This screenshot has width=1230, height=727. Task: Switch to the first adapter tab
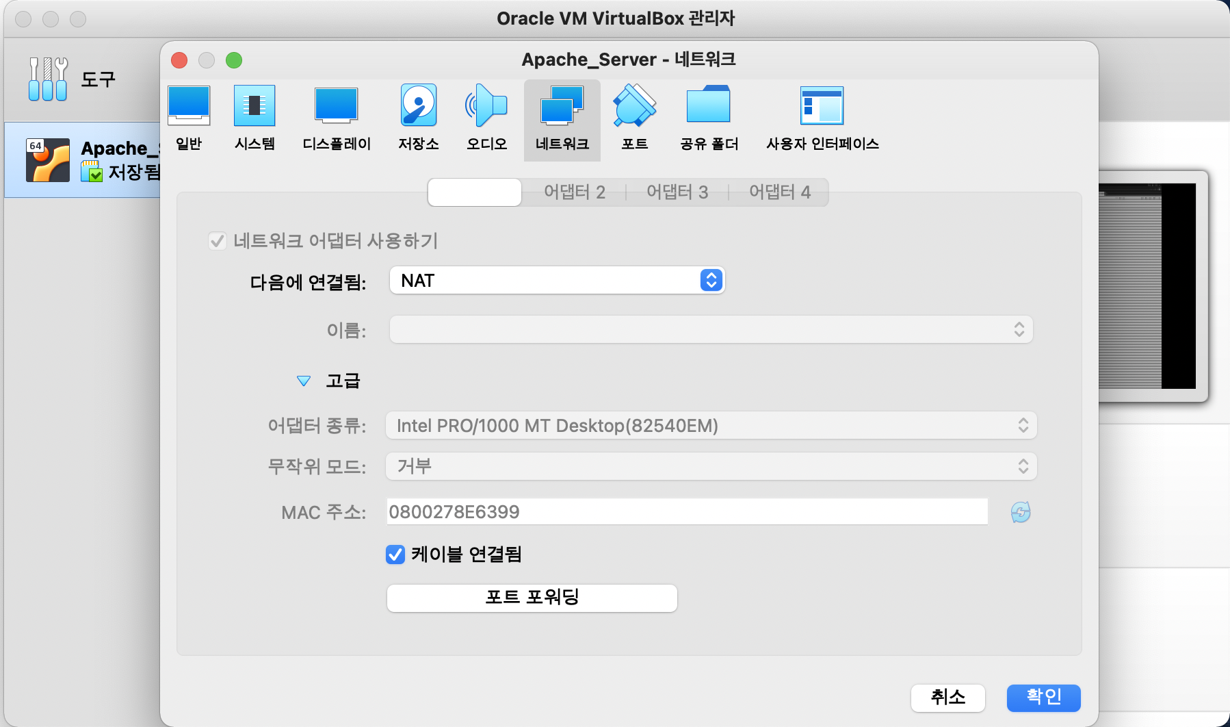point(475,192)
